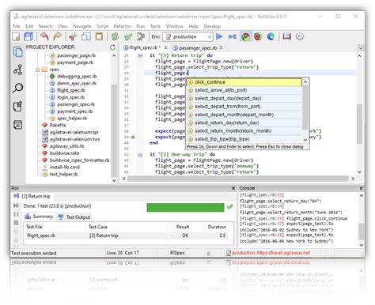Click the production URL link in status bar
Image resolution: width=375 pixels, height=305 pixels.
271,253
